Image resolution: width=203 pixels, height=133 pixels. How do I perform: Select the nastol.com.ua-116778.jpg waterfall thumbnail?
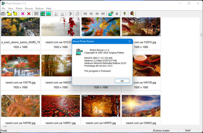pyautogui.click(x=20, y=65)
